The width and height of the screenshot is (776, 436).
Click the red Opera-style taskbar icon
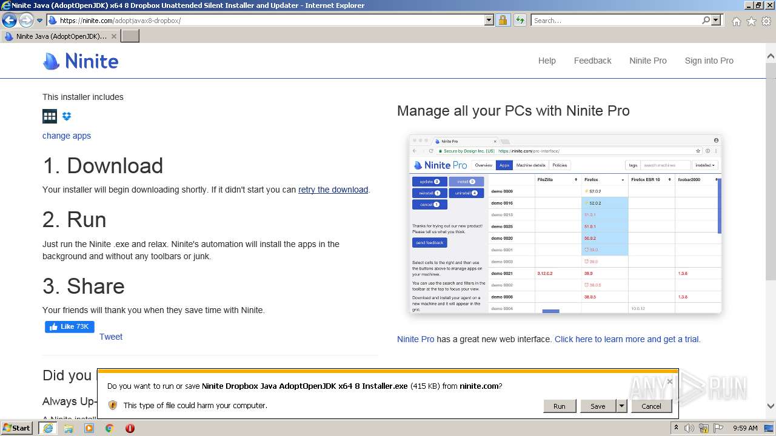pos(130,428)
